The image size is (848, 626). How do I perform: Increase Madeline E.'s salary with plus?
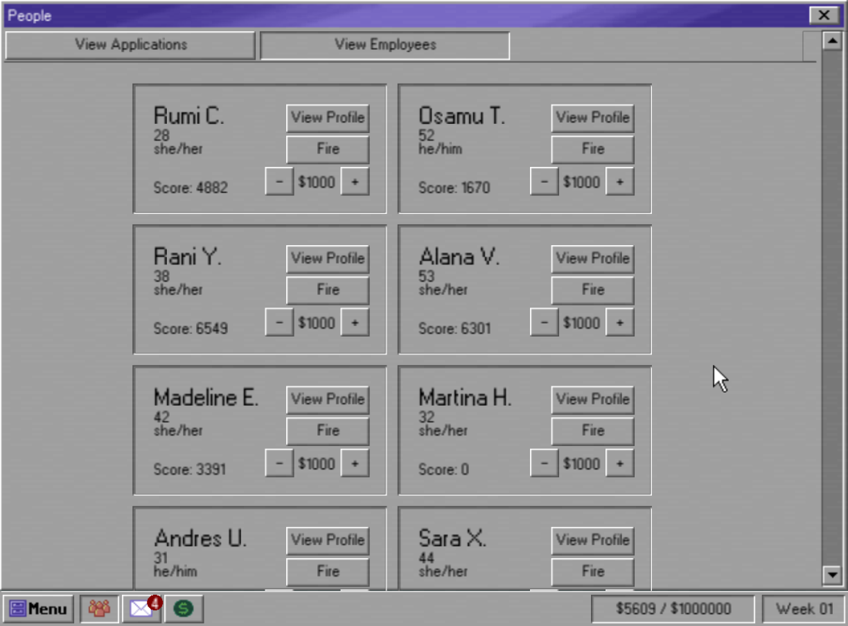[x=355, y=463]
